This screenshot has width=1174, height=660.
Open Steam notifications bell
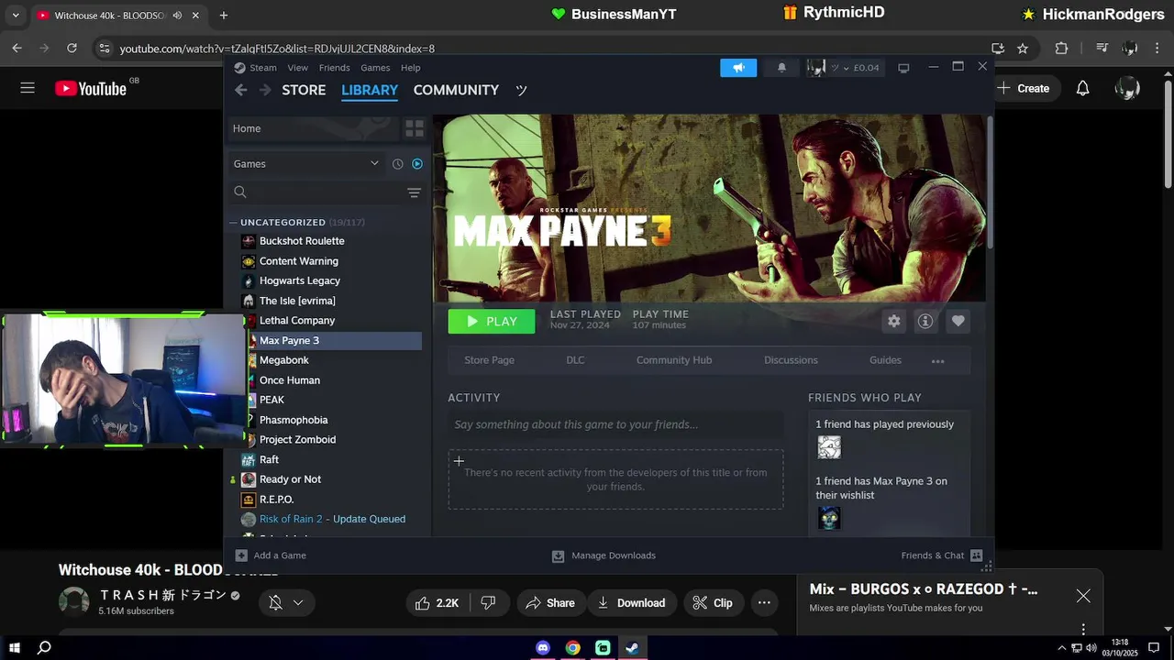click(x=781, y=67)
